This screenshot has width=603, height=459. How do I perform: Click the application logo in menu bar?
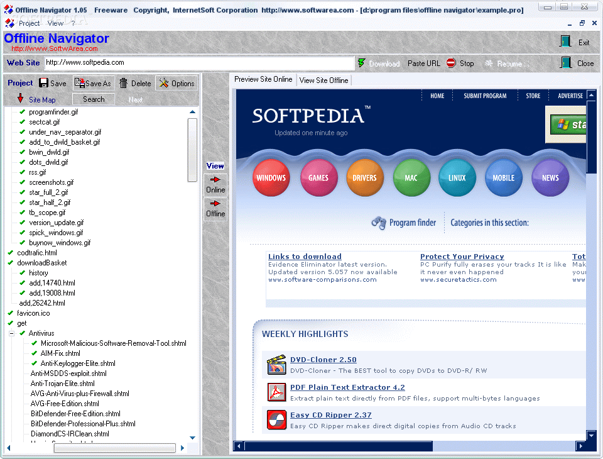coord(9,23)
